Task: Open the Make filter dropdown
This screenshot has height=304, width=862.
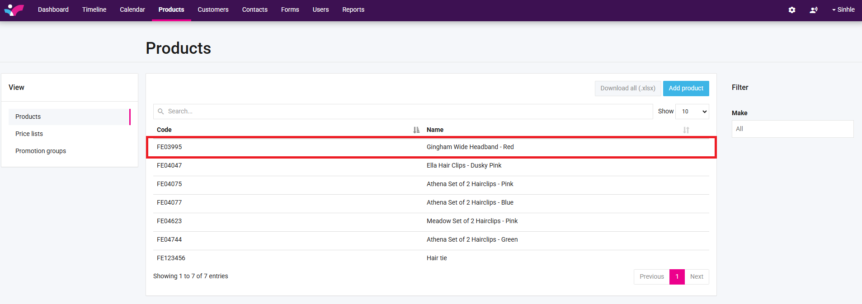Action: point(792,129)
